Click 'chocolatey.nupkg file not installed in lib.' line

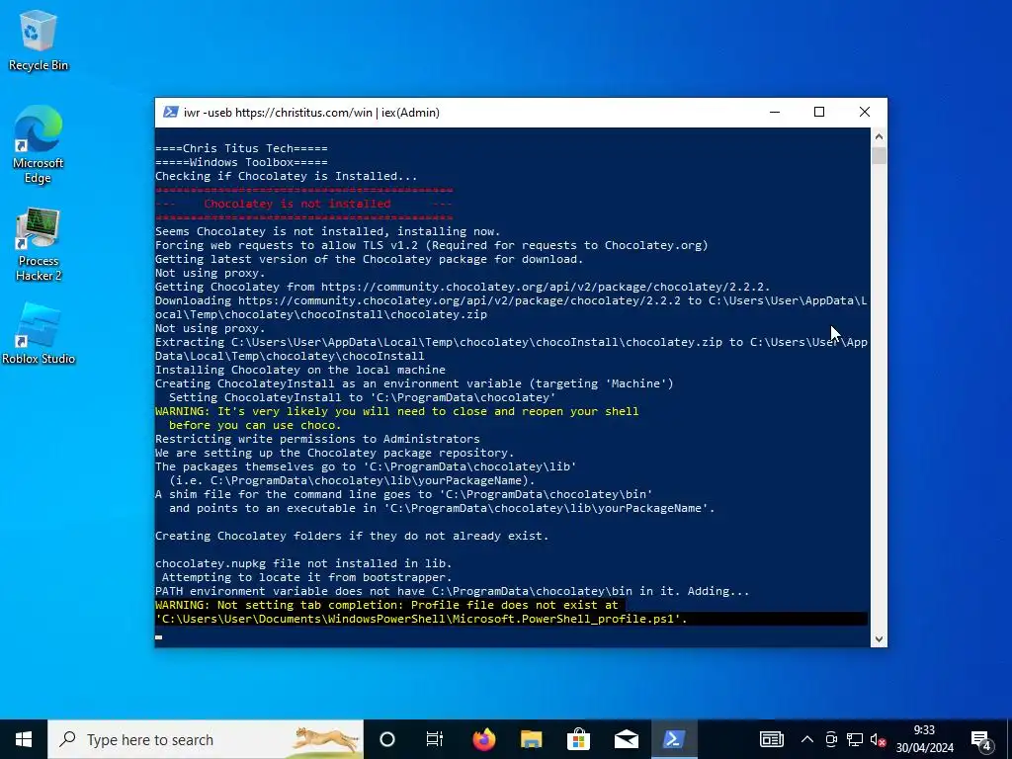tap(303, 563)
